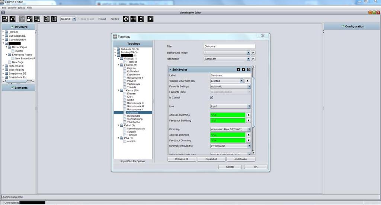Click the save project toolbar icon
Viewport: 381px width, 205px height.
pos(5,19)
